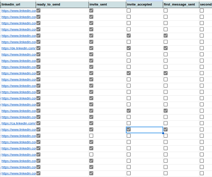Select the linkedin_url column header
The image size is (212, 177).
[x=17, y=4]
